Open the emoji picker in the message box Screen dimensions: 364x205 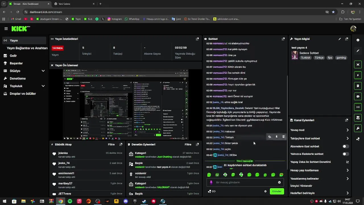click(x=279, y=183)
